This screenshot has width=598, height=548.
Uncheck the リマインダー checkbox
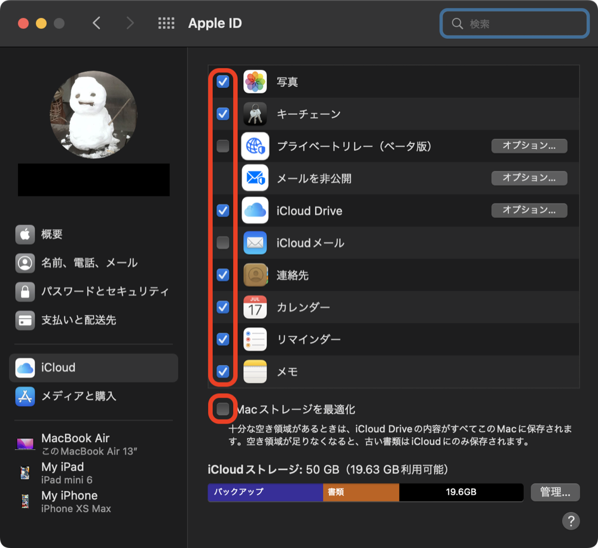222,339
